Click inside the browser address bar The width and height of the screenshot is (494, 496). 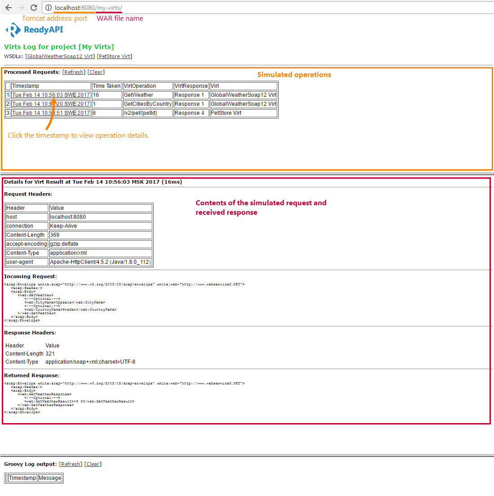pos(135,8)
